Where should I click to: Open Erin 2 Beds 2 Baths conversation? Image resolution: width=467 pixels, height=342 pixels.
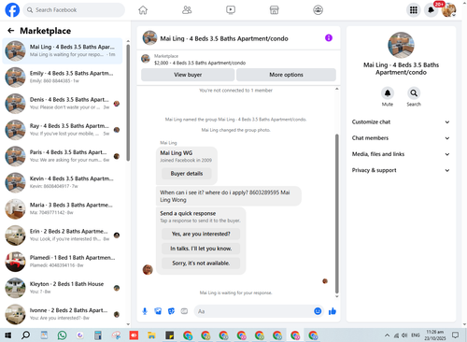63,235
